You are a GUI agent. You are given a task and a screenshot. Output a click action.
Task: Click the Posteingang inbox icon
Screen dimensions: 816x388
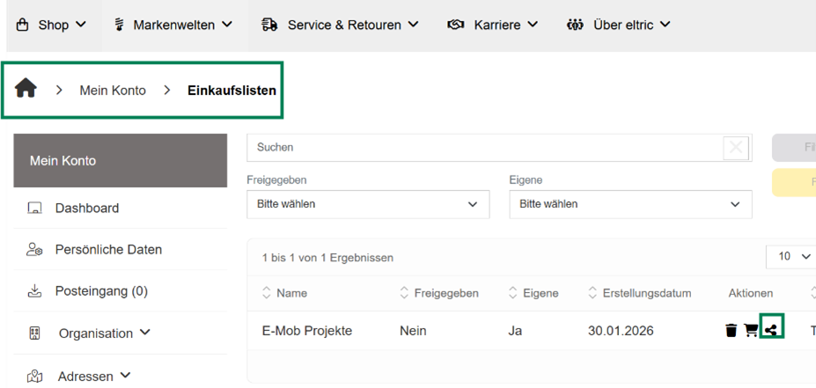click(x=34, y=290)
